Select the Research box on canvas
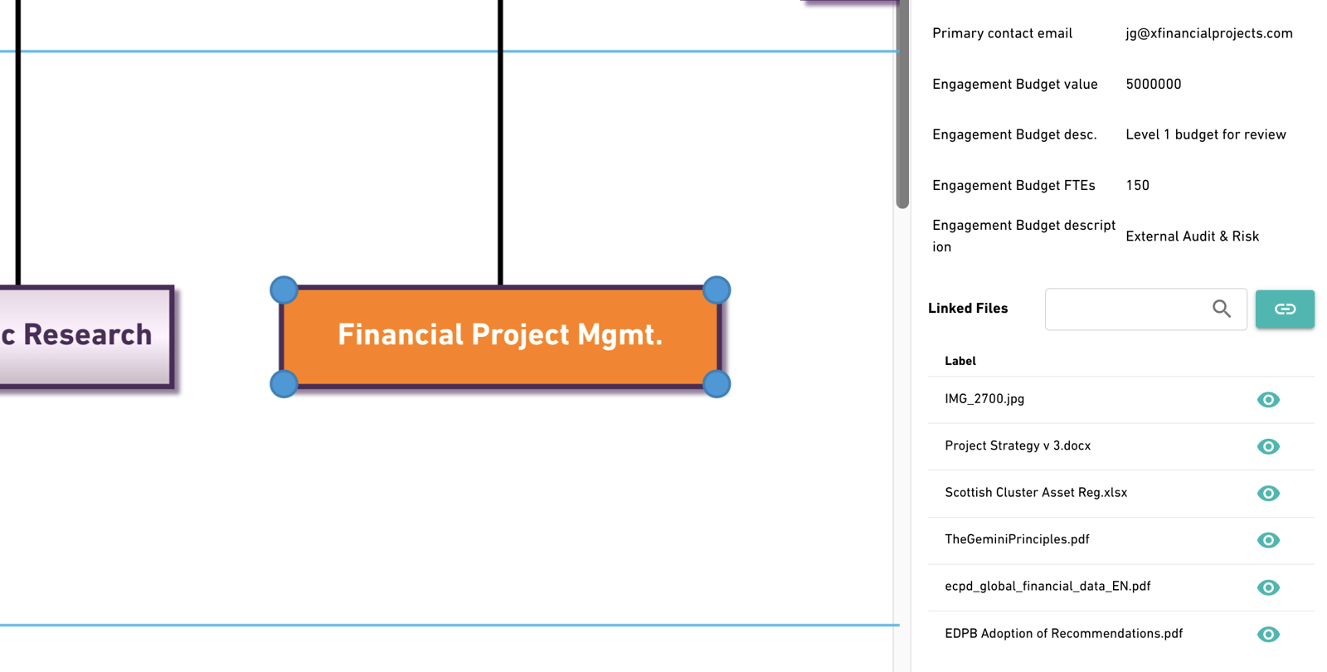The height and width of the screenshot is (672, 1327). click(86, 336)
